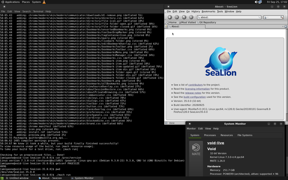Image resolution: width=288 pixels, height=180 pixels.
Task: Open the Git Repository bookmark
Action: click(x=207, y=22)
